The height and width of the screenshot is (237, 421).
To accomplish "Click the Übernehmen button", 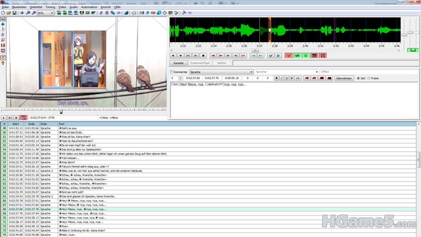I will pos(344,78).
